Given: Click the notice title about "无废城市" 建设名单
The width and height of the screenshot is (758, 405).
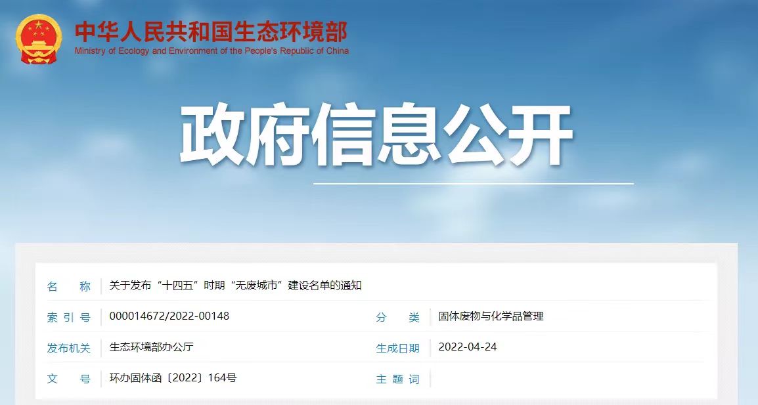Looking at the screenshot, I should coord(235,286).
